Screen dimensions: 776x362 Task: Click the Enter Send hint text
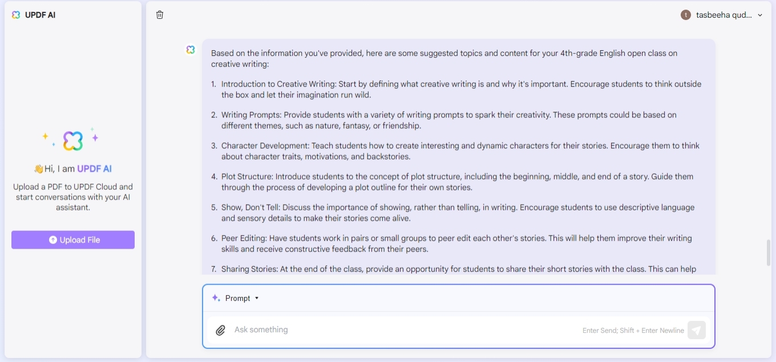633,330
